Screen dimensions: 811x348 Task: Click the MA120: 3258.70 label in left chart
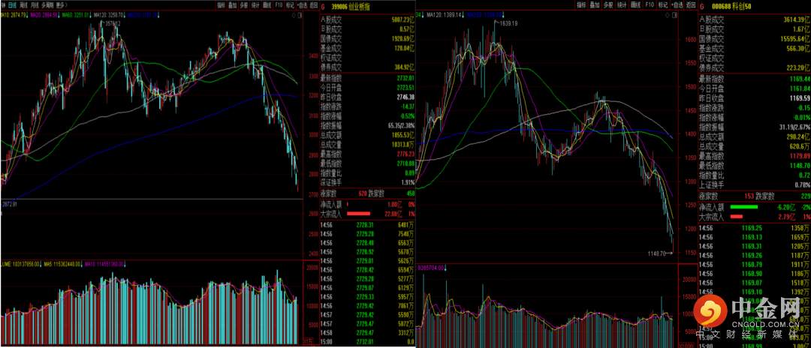[108, 15]
